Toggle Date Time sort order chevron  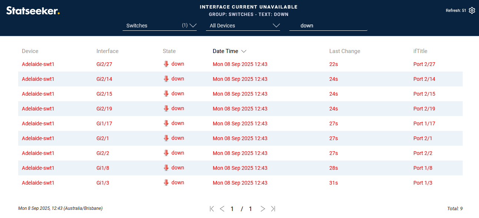[244, 51]
